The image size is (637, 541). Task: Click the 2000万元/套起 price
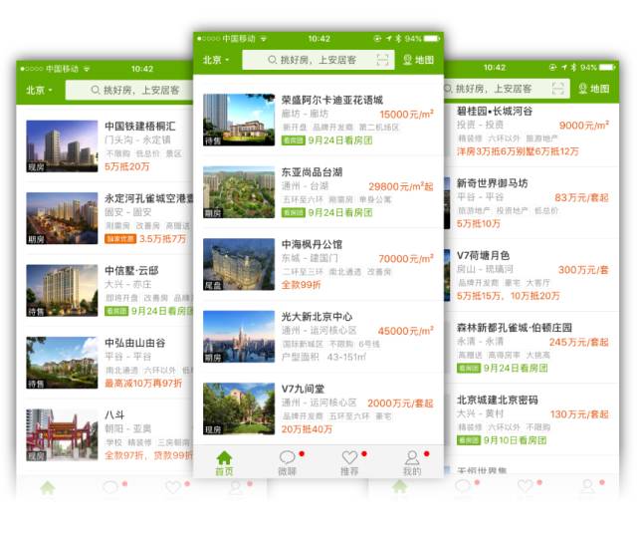(x=400, y=404)
